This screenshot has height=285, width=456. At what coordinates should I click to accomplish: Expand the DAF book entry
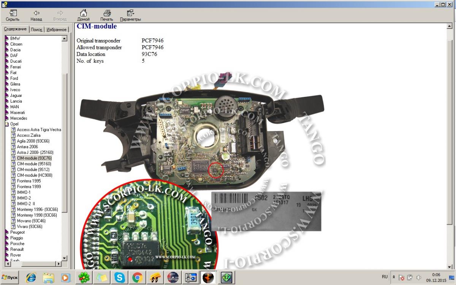tap(14, 55)
